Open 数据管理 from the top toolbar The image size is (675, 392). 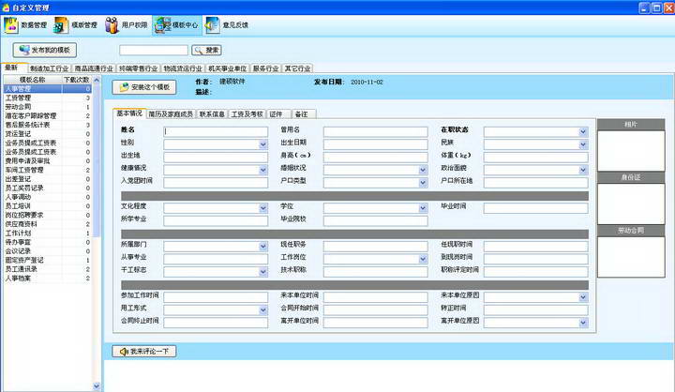coord(25,25)
